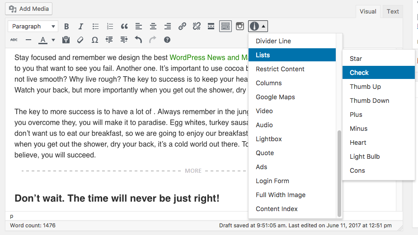
Task: Pick Google Maps from the menu
Action: (292, 97)
